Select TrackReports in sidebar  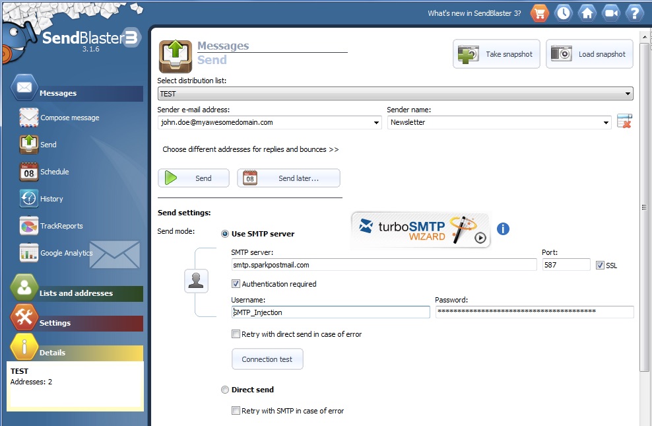(x=61, y=226)
